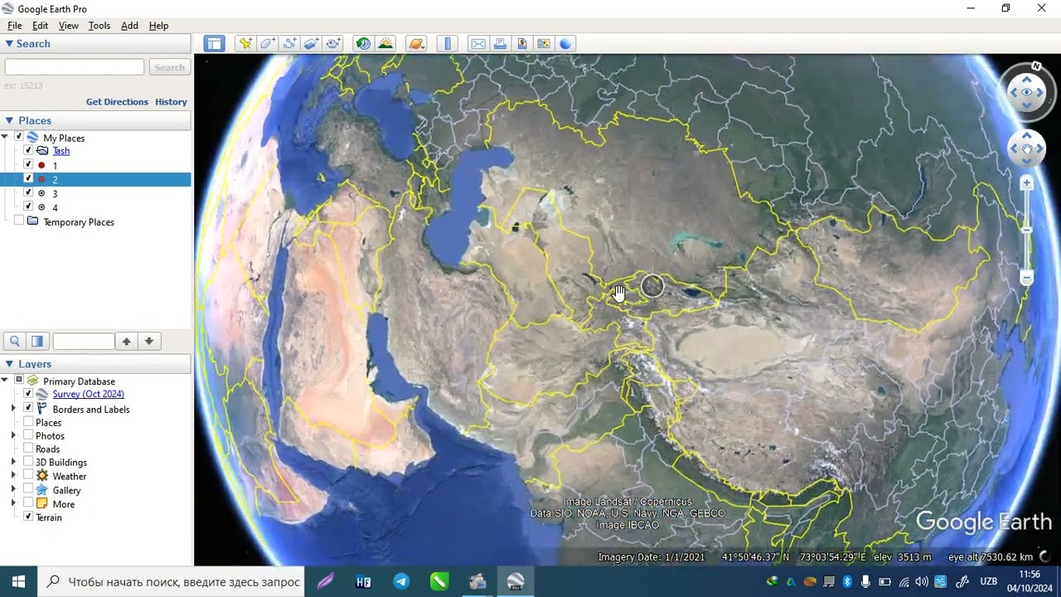Viewport: 1061px width, 597px height.
Task: Uncheck placemark 4 checkbox
Action: click(x=29, y=207)
